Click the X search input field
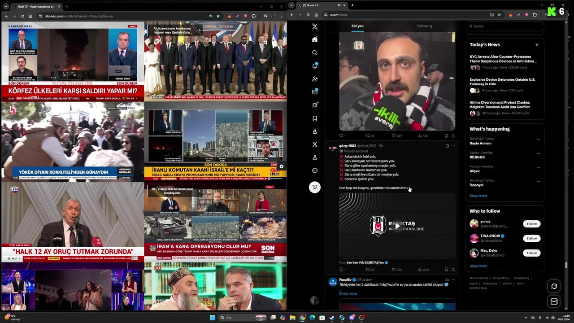Image resolution: width=574 pixels, height=323 pixels. [x=505, y=26]
